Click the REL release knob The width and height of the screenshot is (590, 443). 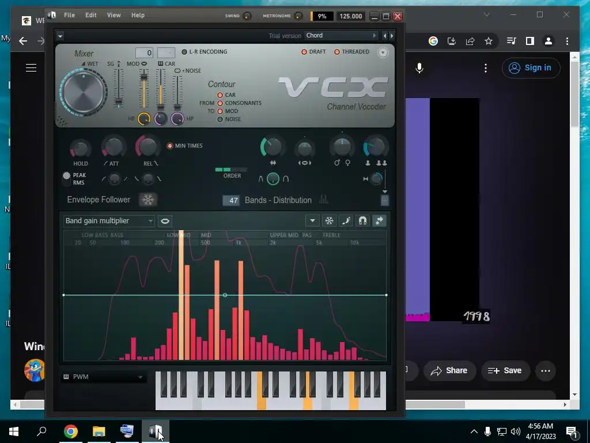point(147,147)
